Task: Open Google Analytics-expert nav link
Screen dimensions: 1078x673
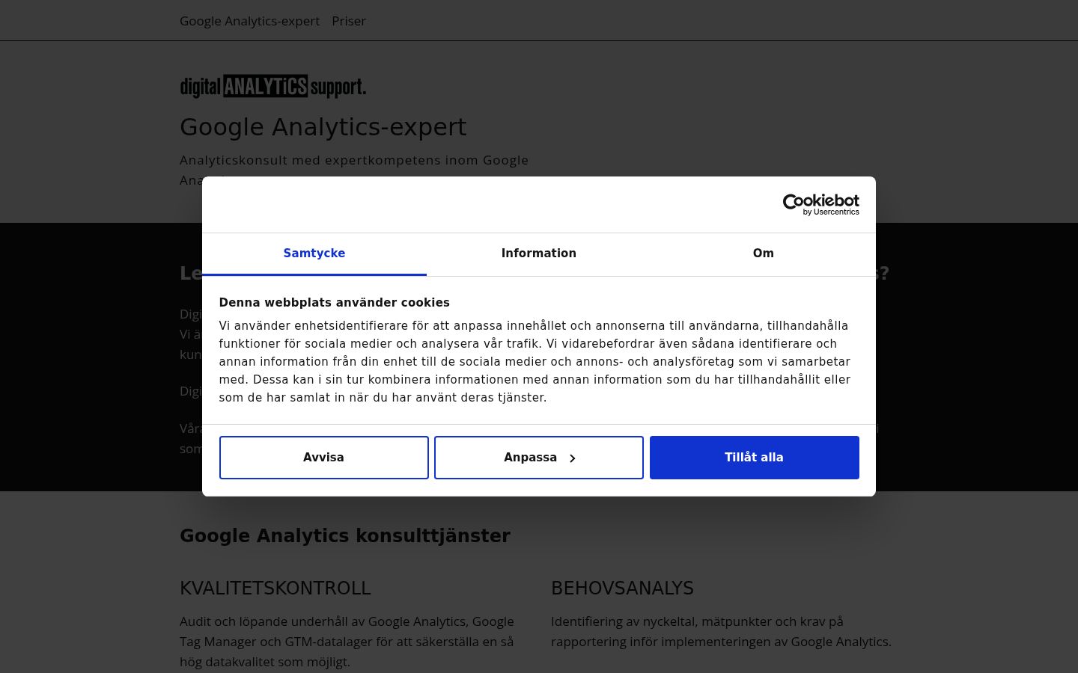Action: [x=250, y=21]
